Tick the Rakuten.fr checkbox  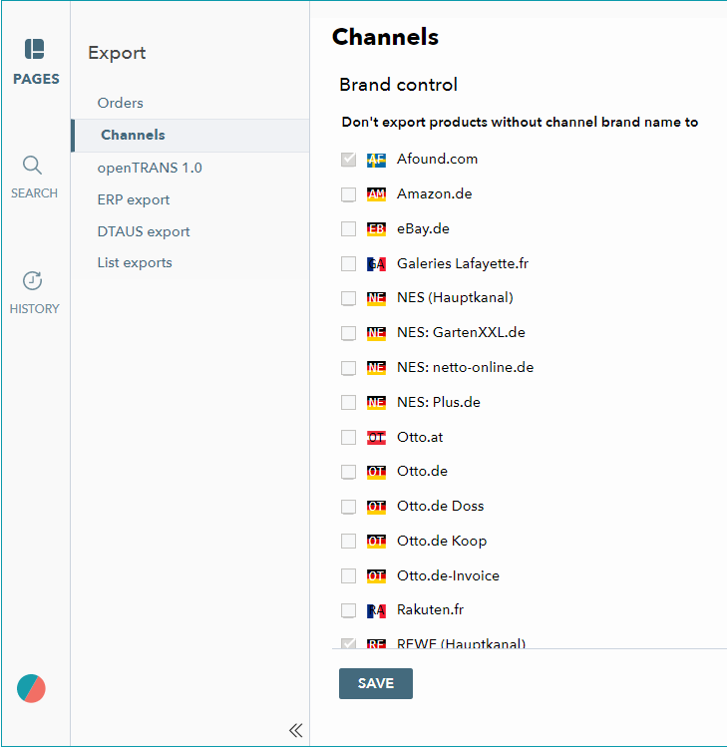348,610
